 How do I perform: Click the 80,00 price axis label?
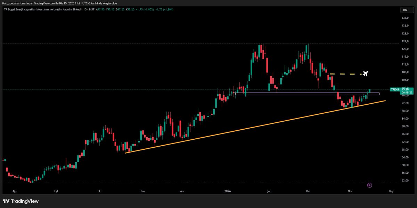(405, 127)
